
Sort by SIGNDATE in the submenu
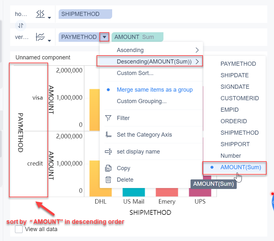coord(235,87)
